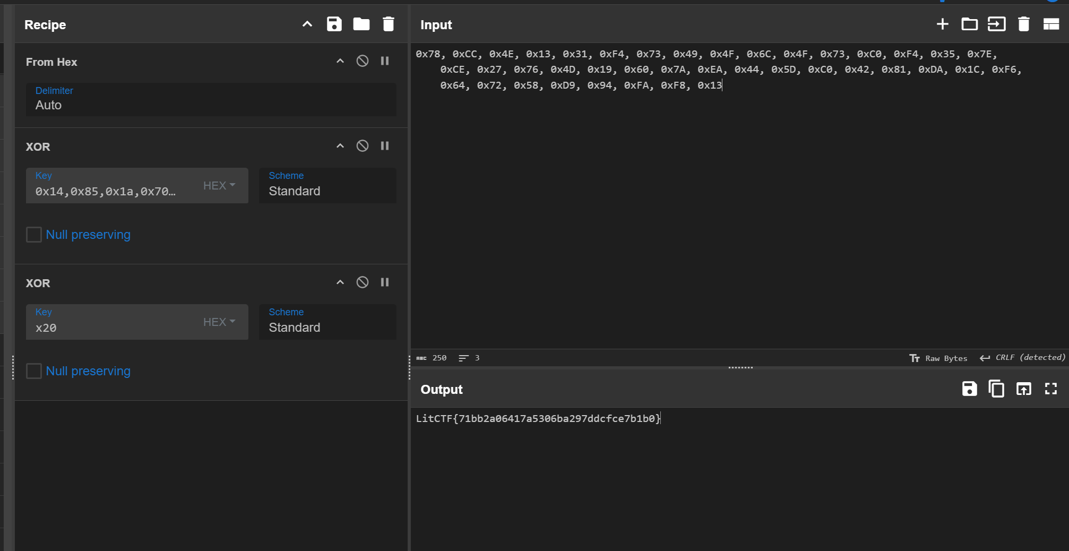Grab the input/output splitter handle

[740, 367]
